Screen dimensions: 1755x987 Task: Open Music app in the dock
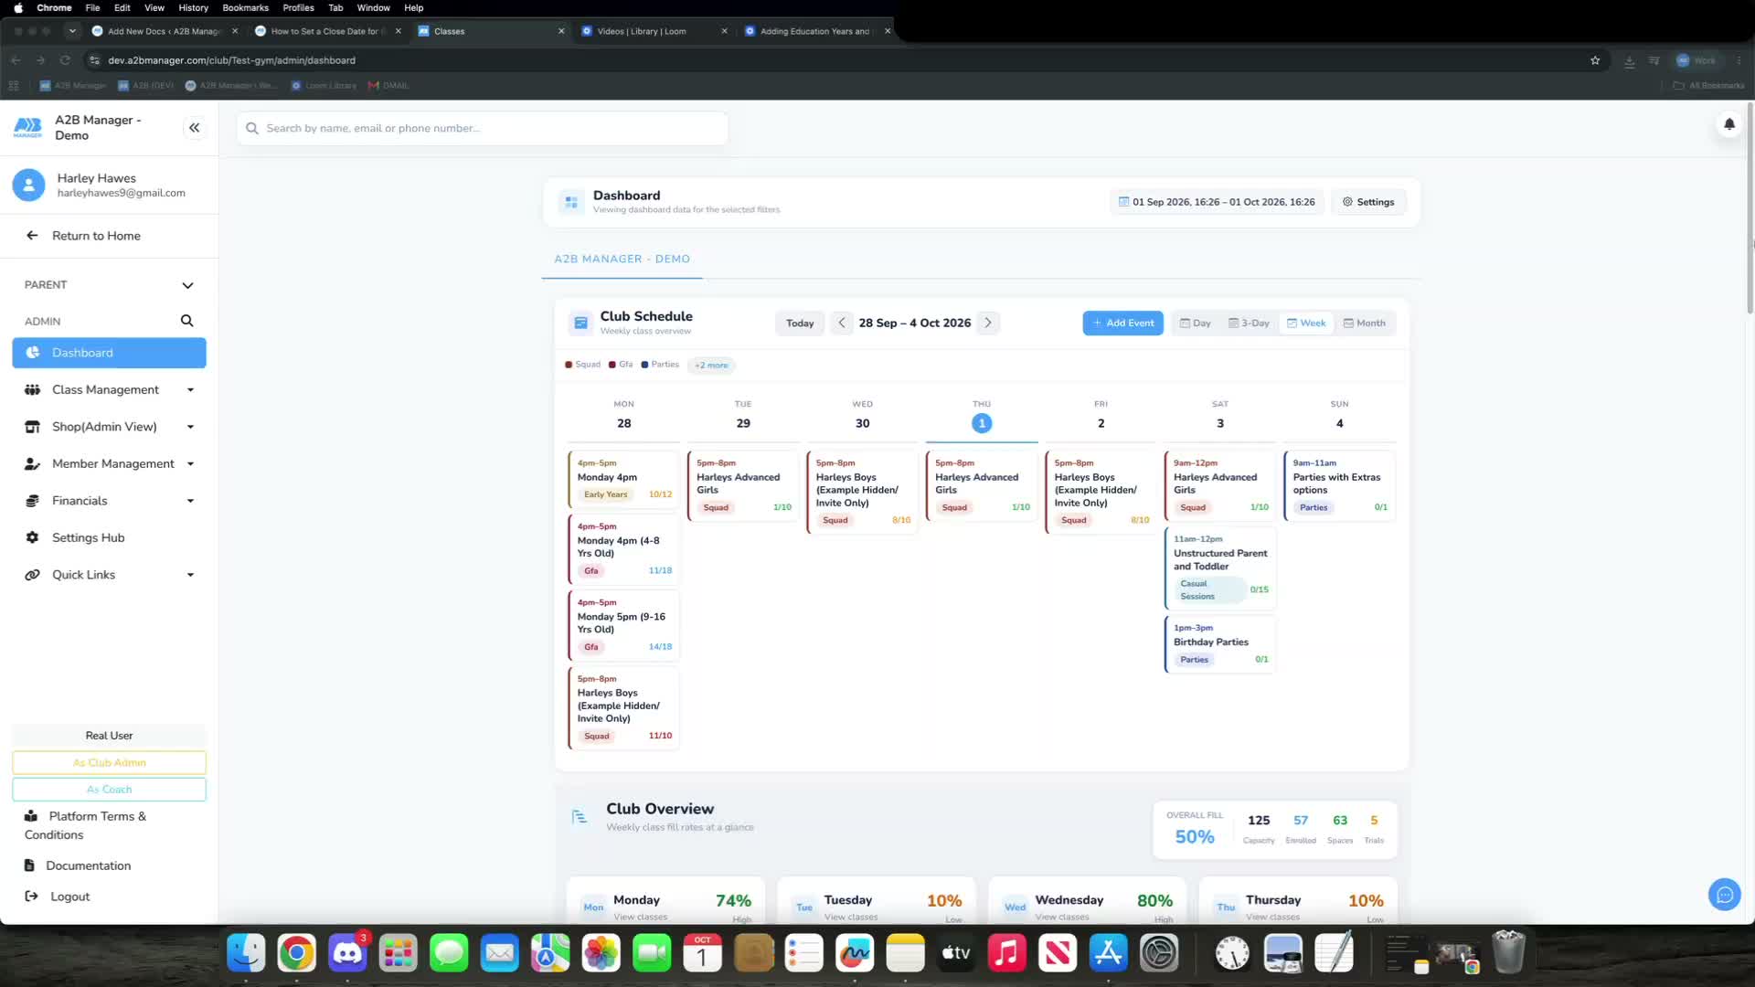[1006, 954]
